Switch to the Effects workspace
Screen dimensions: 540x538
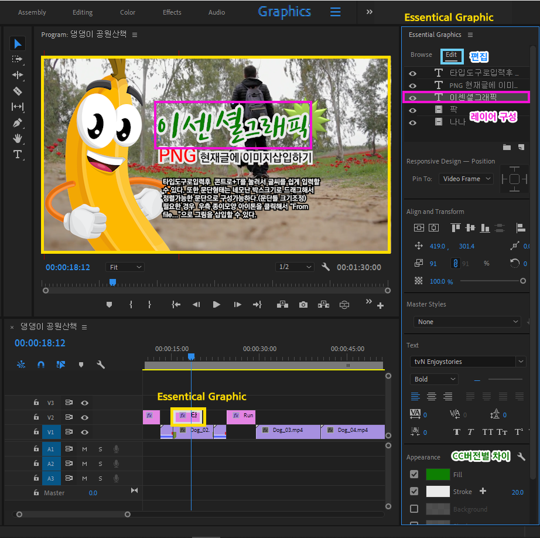[x=172, y=12]
